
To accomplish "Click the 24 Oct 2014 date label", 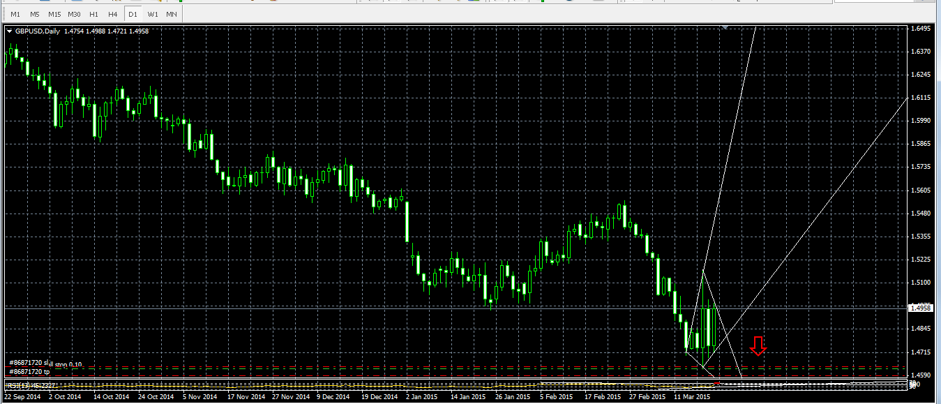I will click(156, 396).
